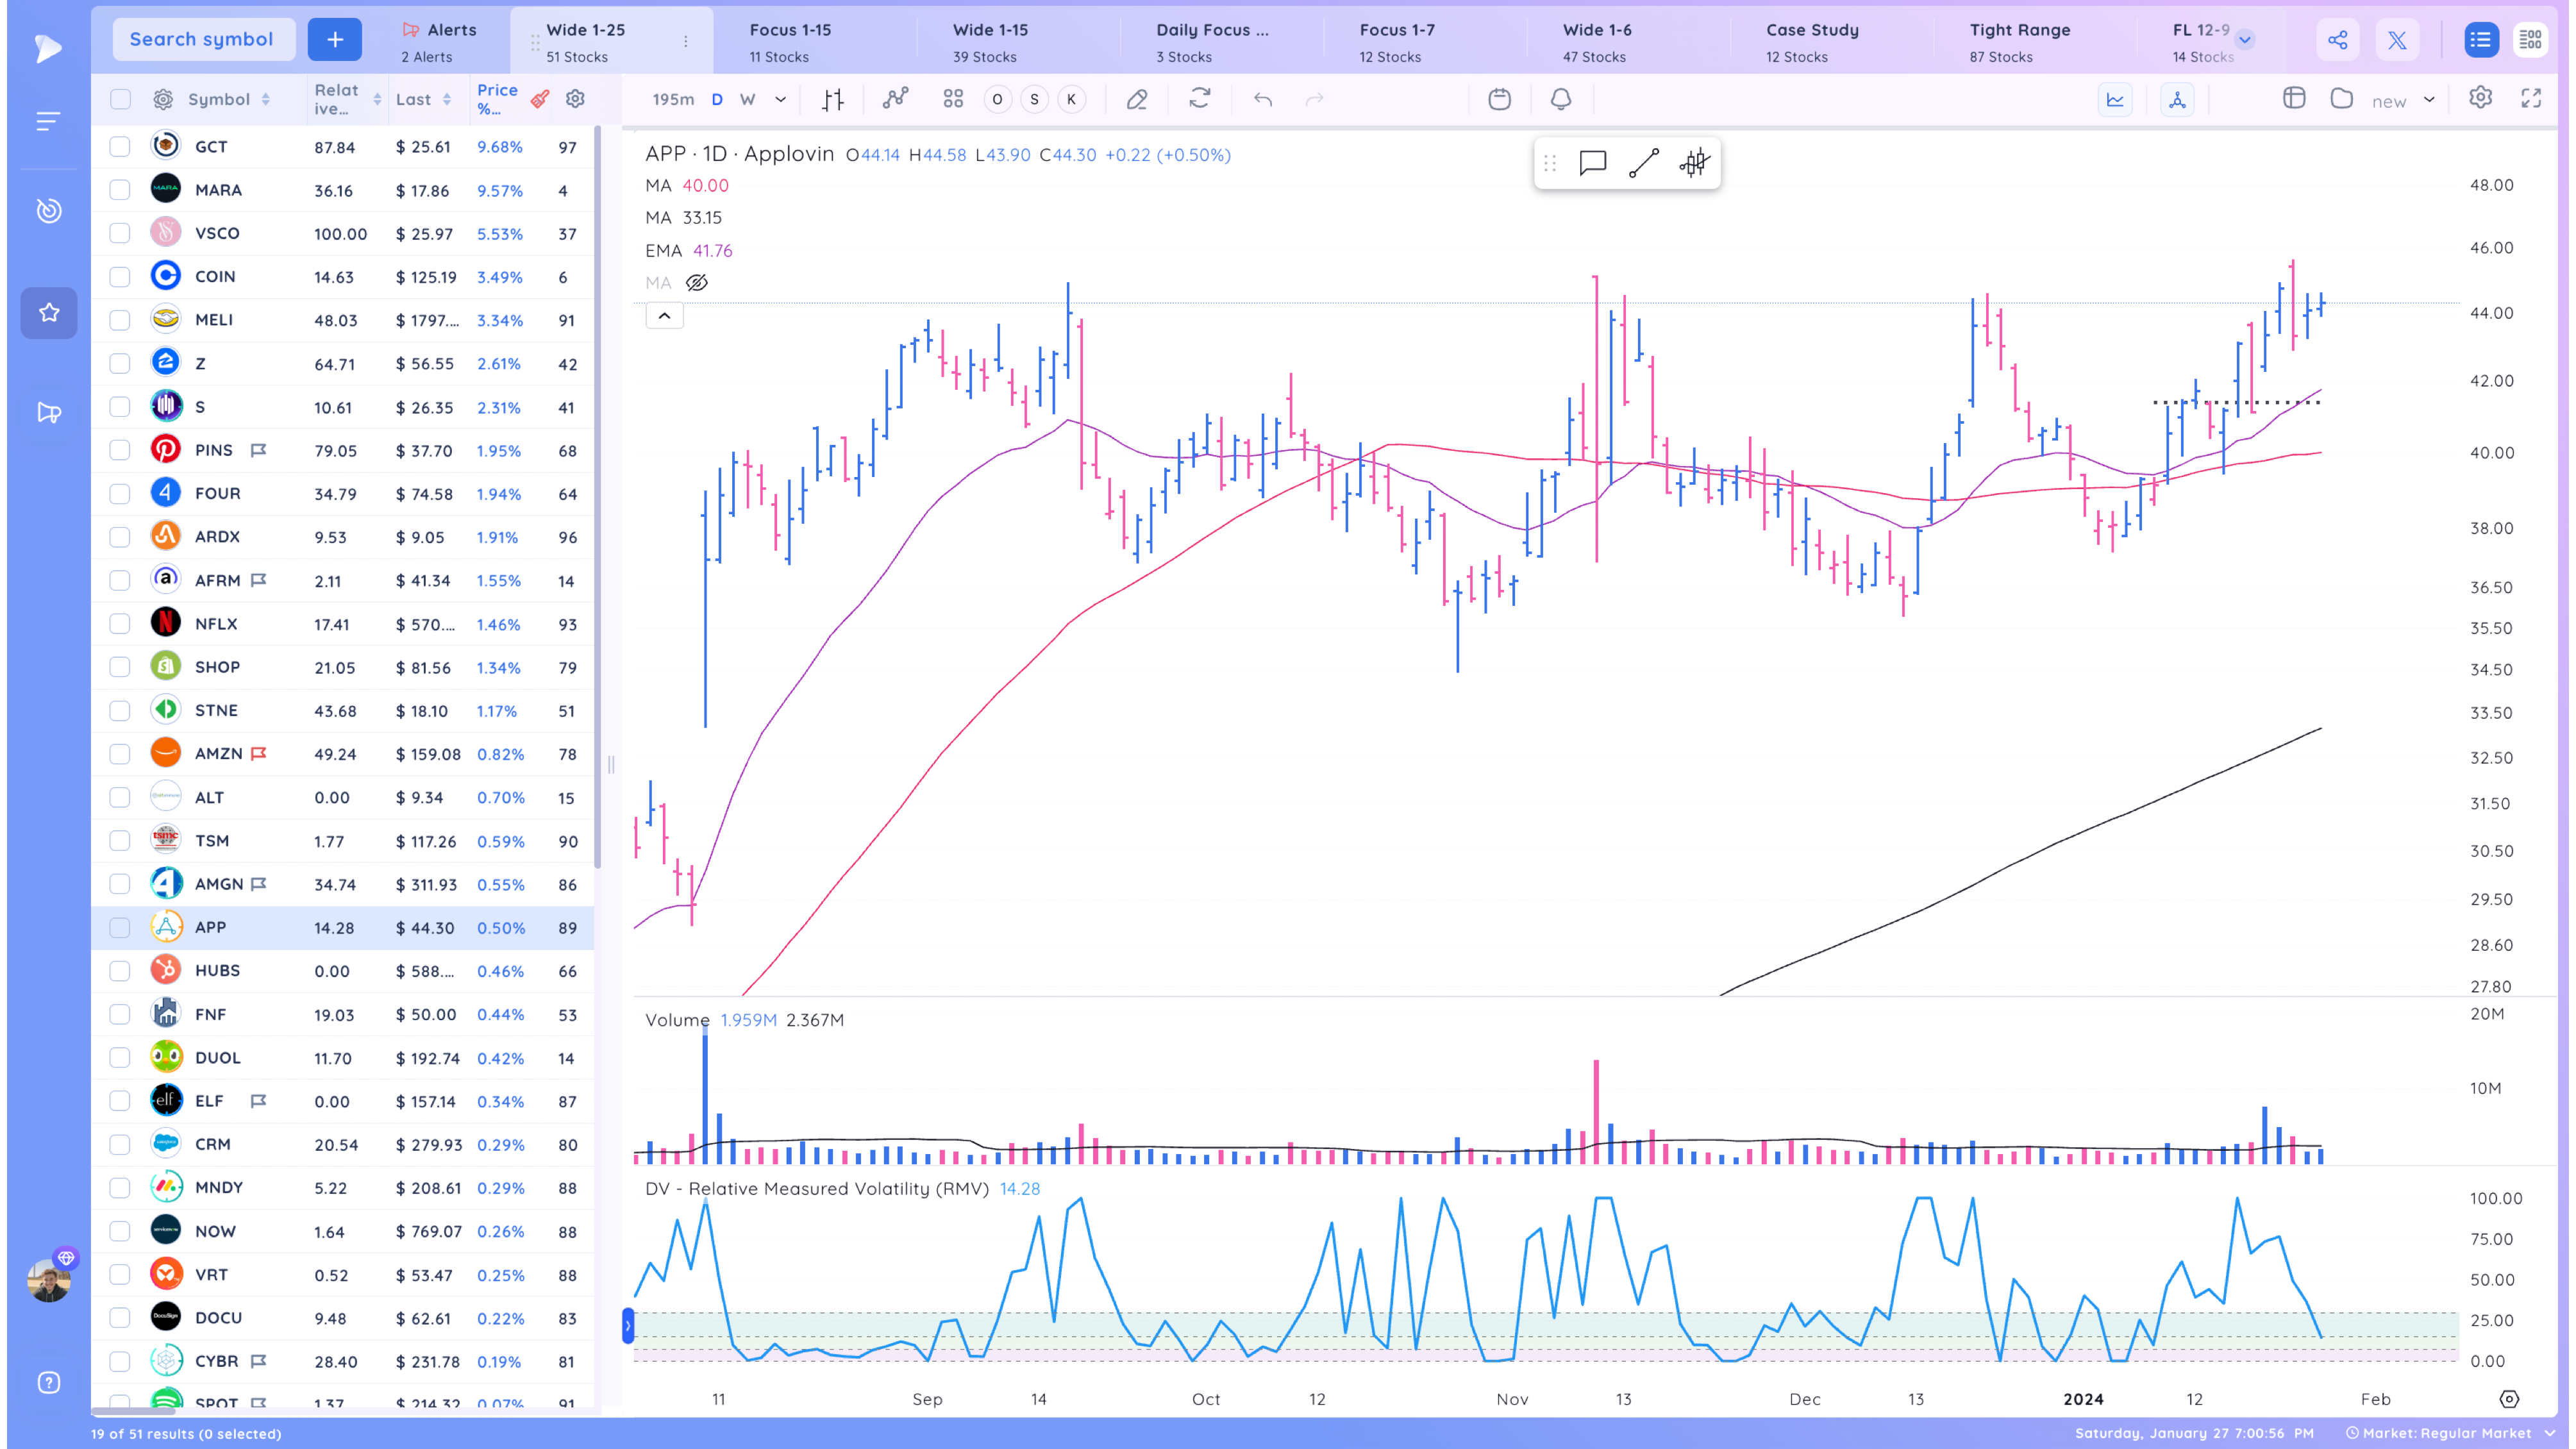
Task: Open chart settings gear icon
Action: pos(2480,98)
